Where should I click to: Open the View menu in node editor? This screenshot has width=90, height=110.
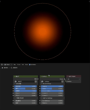(x=15, y=65)
